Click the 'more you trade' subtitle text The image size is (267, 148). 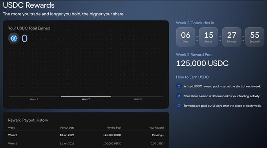tap(63, 14)
